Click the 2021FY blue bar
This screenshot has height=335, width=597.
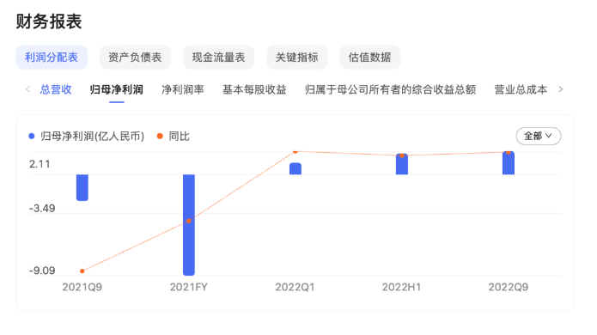point(189,224)
